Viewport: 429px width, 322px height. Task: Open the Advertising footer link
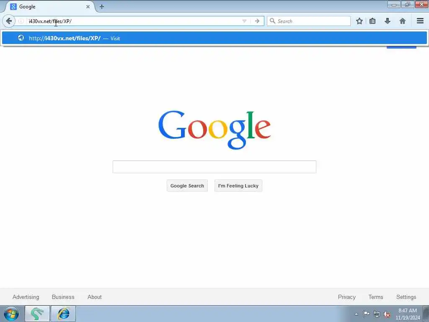[x=26, y=297]
